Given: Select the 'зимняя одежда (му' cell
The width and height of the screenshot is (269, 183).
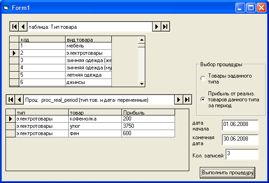Looking at the screenshot, I should pyautogui.click(x=88, y=68).
